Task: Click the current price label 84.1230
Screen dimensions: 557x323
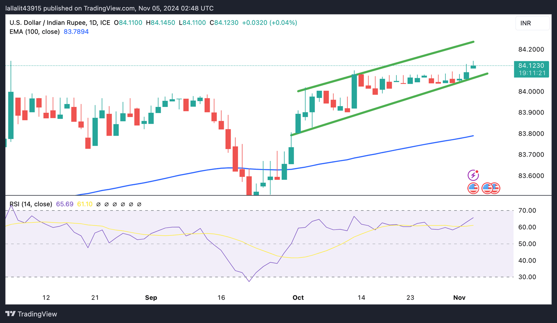Action: click(531, 66)
